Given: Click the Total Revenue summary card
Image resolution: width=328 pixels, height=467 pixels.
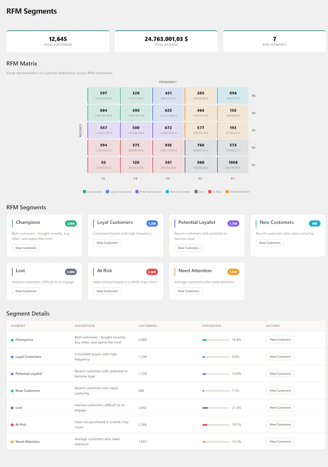Looking at the screenshot, I should coord(166,41).
